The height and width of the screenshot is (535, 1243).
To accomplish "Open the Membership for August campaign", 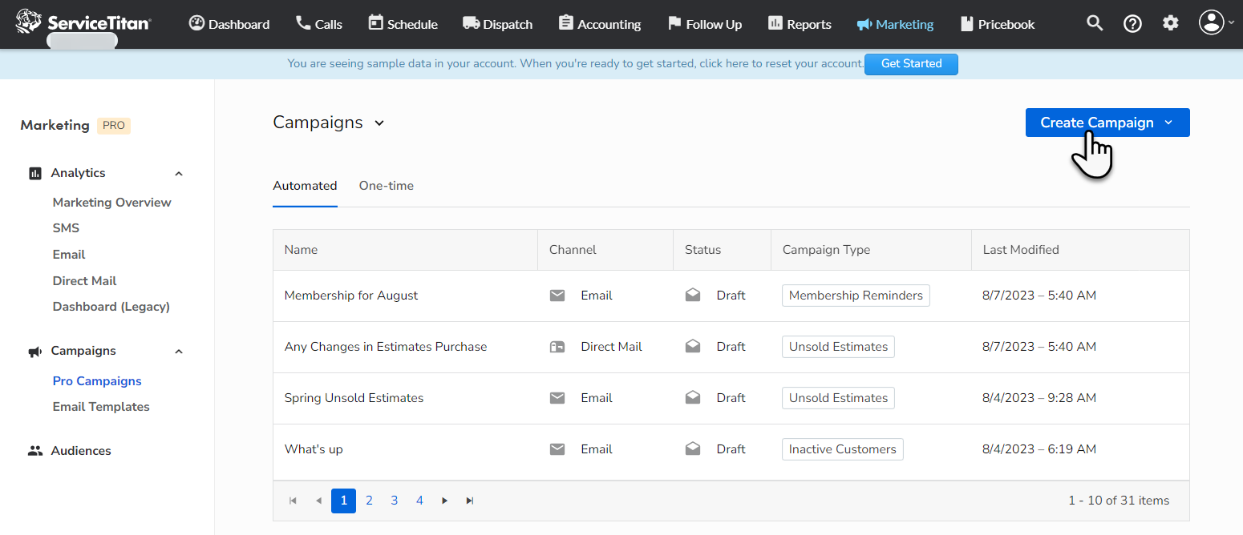I will 351,296.
